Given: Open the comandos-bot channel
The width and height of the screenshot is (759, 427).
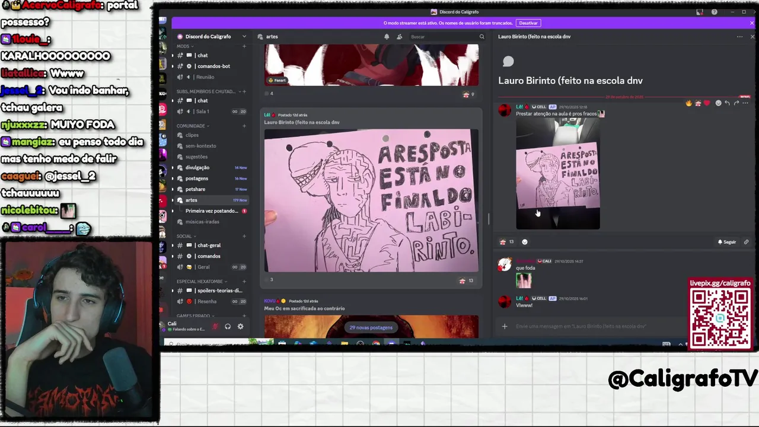Looking at the screenshot, I should (212, 66).
